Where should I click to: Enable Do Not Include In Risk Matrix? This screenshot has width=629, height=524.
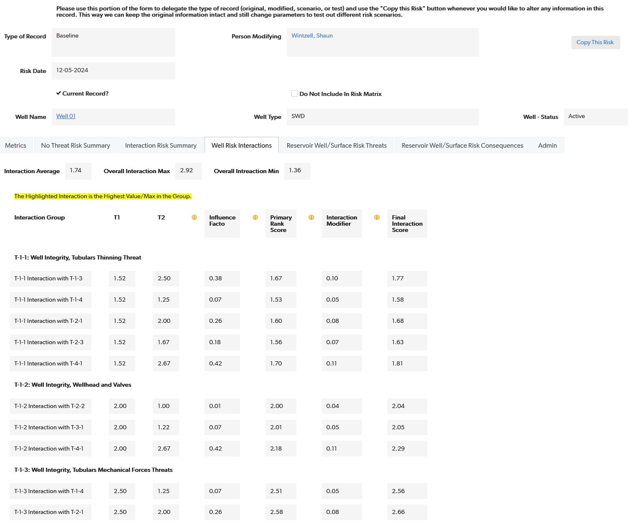[x=295, y=94]
